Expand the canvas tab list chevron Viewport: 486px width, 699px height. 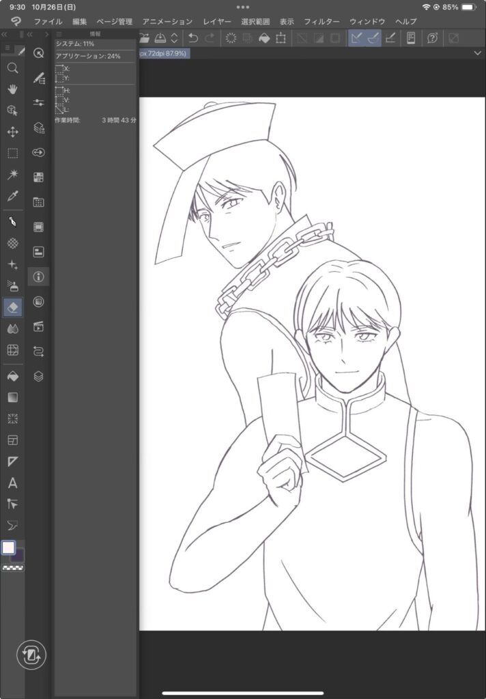[x=477, y=53]
